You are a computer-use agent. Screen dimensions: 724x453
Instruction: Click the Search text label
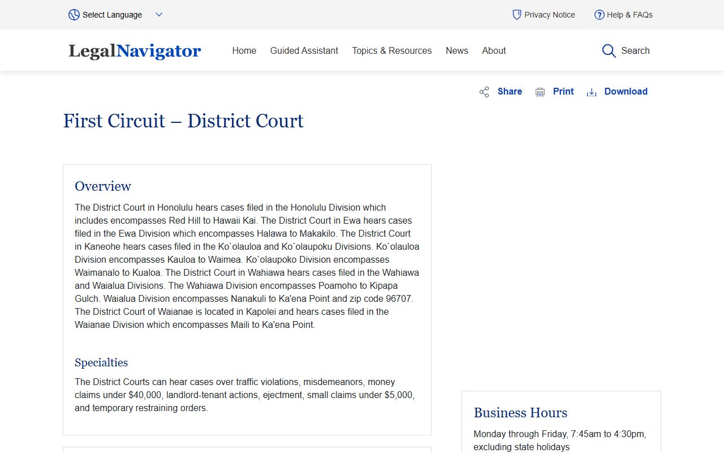pyautogui.click(x=635, y=50)
